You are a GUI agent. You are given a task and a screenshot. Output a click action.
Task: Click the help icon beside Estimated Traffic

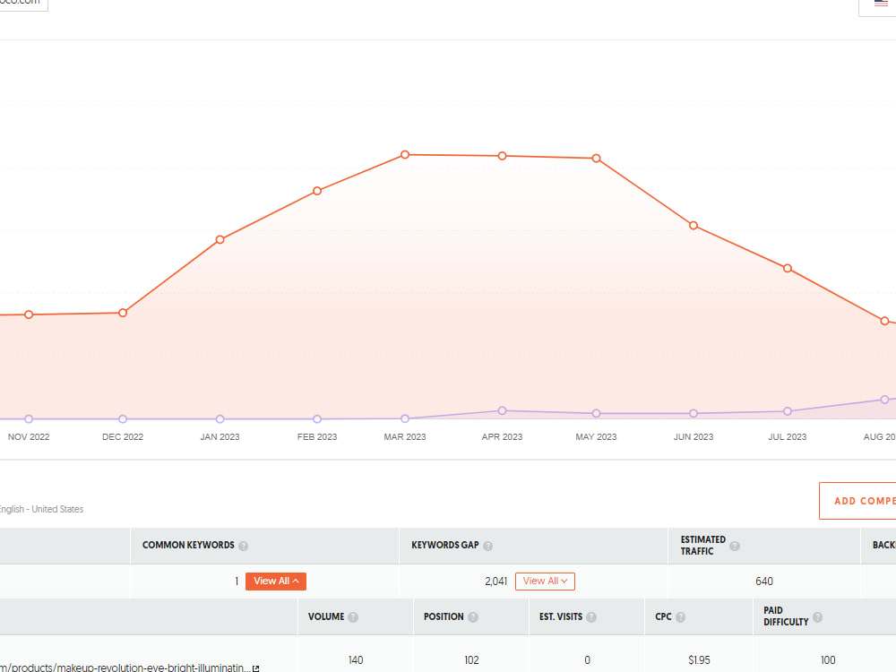click(x=735, y=546)
